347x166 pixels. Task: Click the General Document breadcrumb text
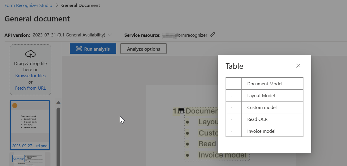(x=80, y=5)
